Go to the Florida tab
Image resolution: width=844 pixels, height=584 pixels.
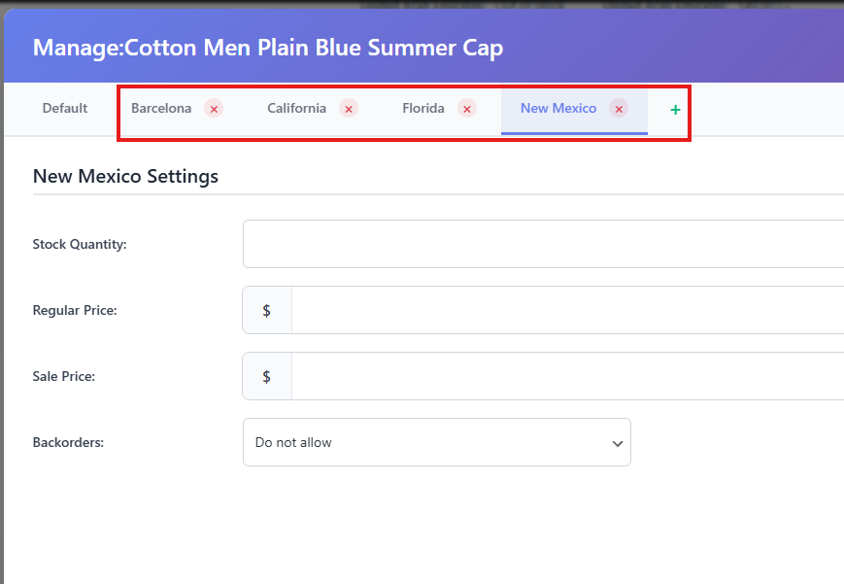coord(423,108)
